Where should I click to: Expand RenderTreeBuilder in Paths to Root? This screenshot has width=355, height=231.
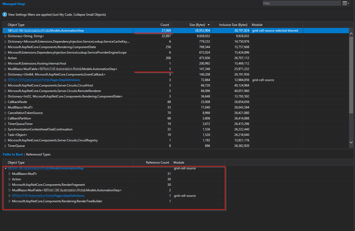coord(9,201)
